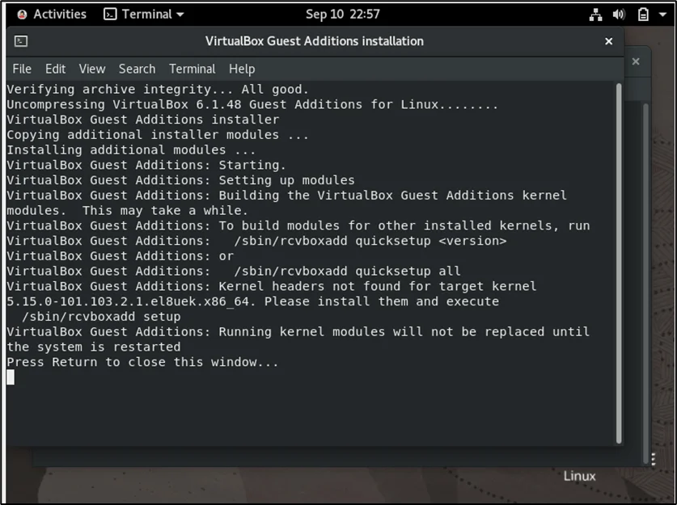677x505 pixels.
Task: Open the Help menu
Action: 241,69
